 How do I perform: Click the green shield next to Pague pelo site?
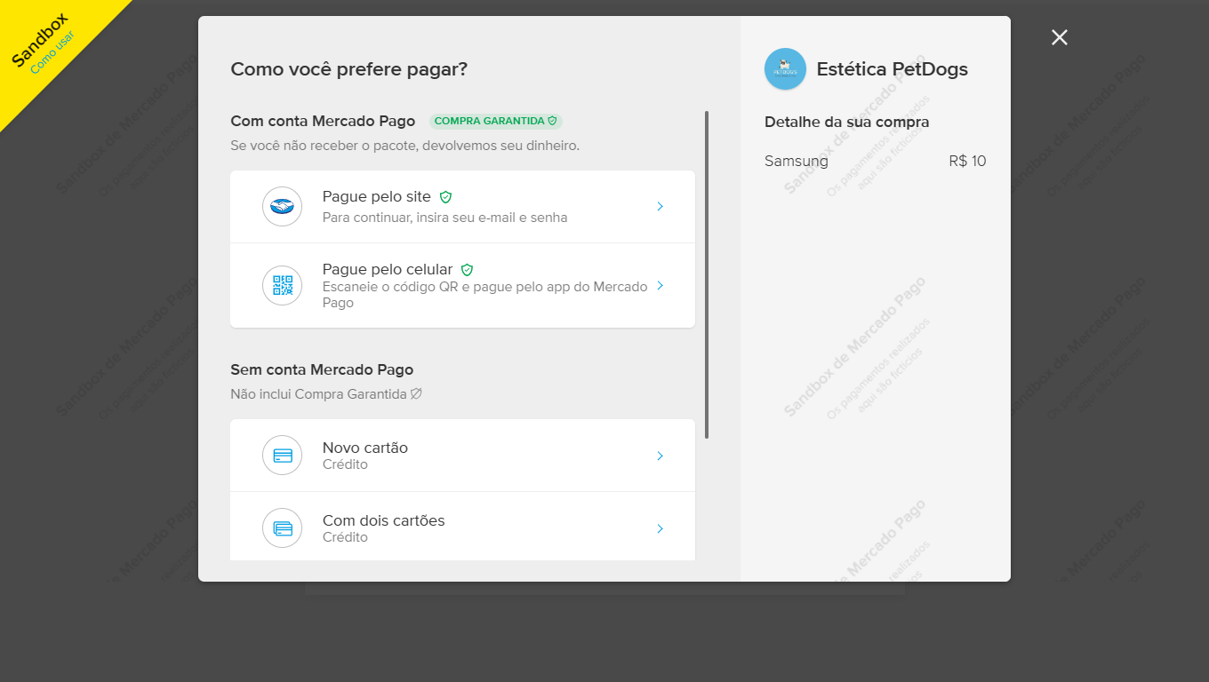(x=446, y=197)
